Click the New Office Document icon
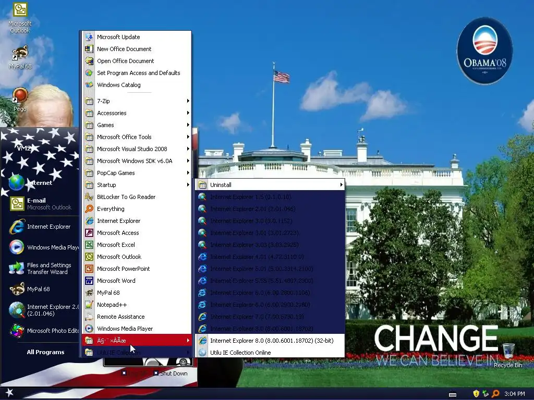 [x=89, y=49]
